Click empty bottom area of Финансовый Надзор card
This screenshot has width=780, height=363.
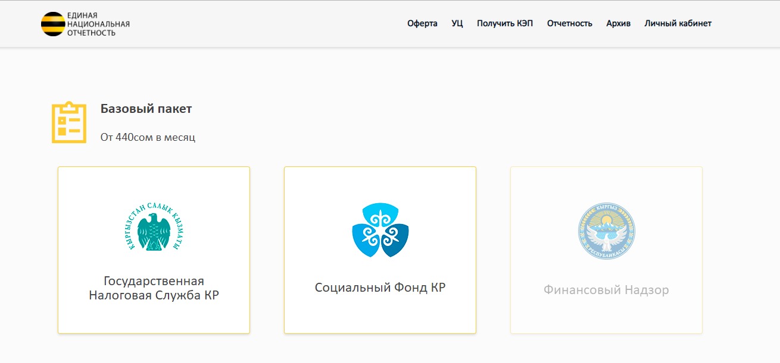(606, 319)
